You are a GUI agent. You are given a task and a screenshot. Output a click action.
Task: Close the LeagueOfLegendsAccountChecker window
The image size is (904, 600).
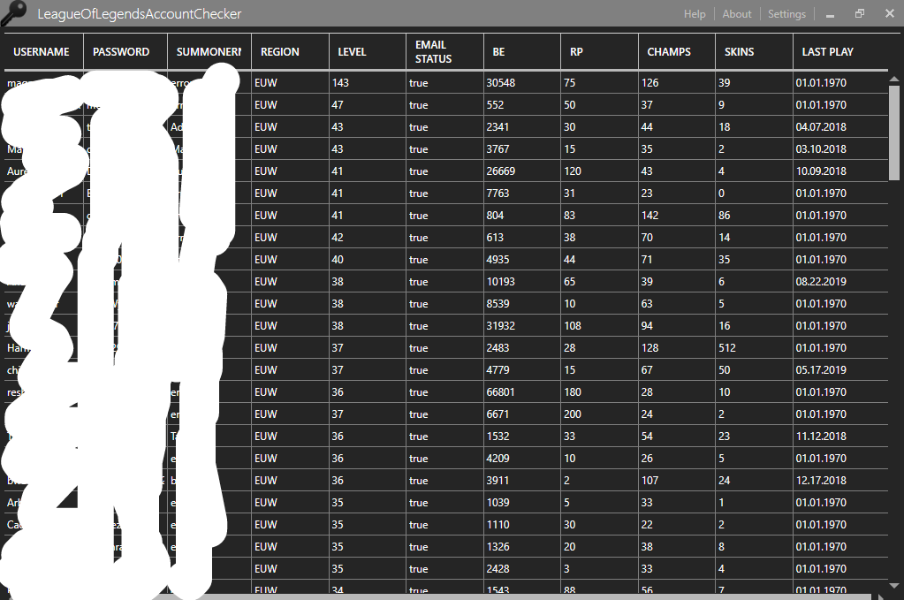(x=890, y=13)
